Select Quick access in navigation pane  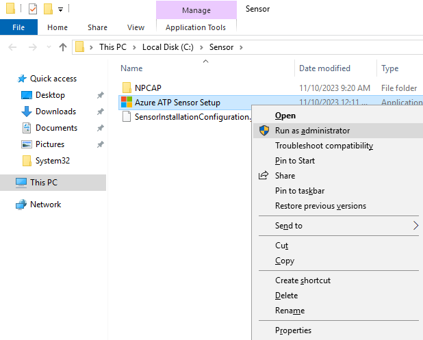(53, 79)
